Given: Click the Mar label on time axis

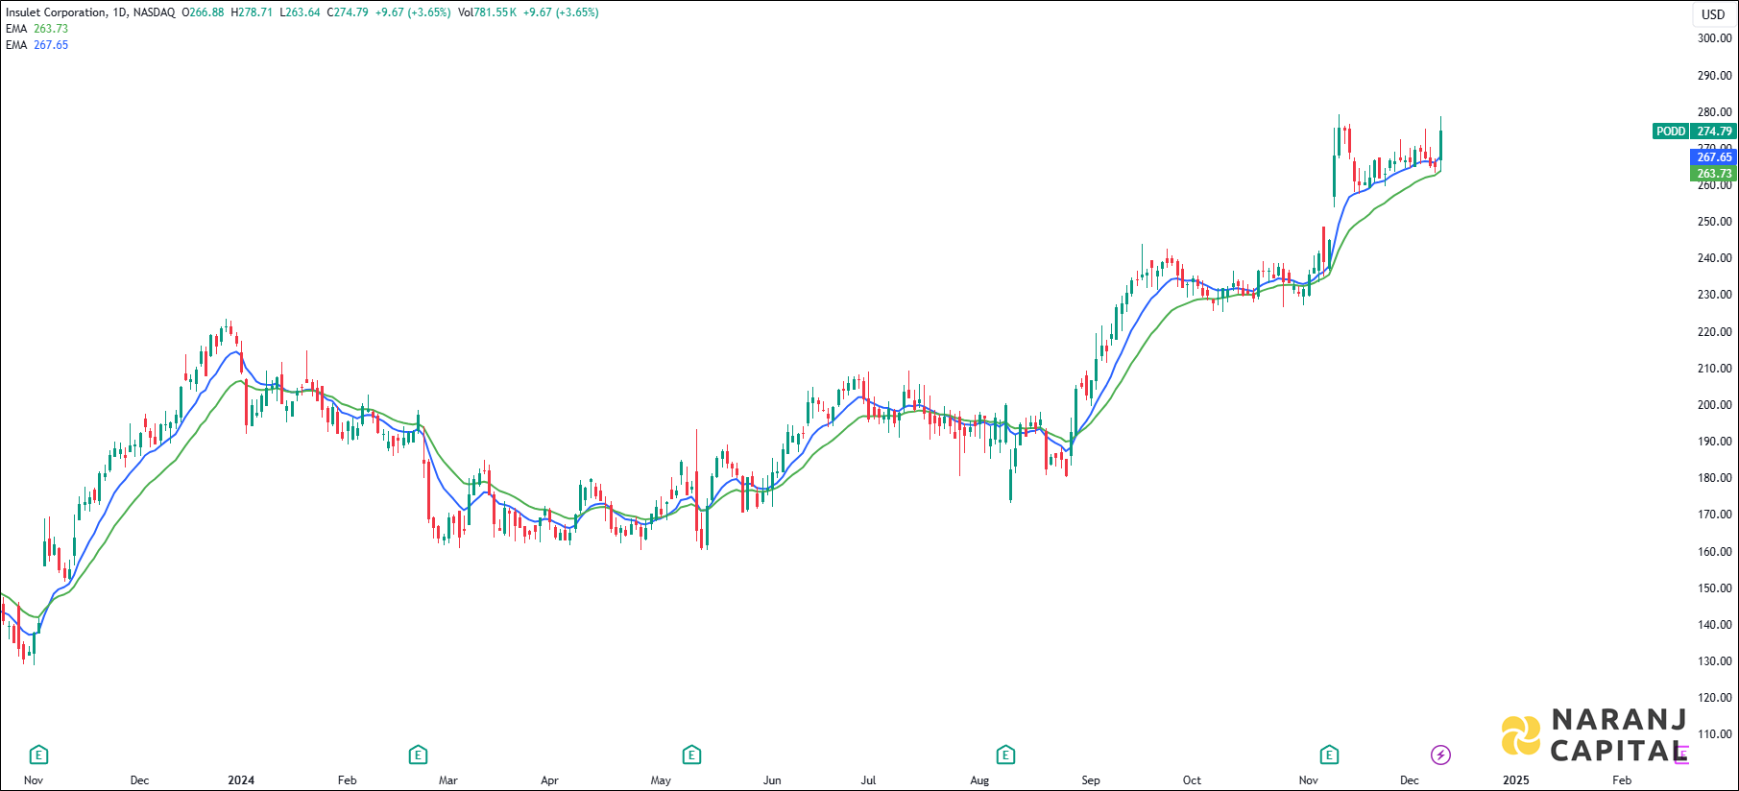Looking at the screenshot, I should (448, 780).
